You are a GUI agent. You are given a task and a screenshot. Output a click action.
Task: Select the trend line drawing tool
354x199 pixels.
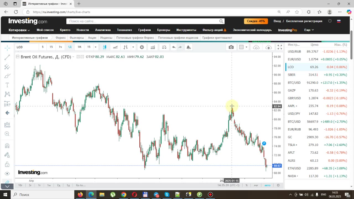(7, 57)
